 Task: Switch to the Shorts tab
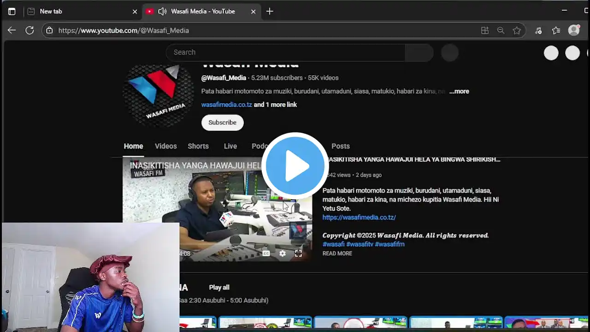[198, 146]
